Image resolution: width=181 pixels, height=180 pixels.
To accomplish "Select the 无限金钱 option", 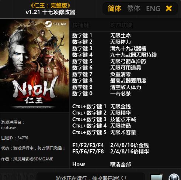I will [x=121, y=106].
